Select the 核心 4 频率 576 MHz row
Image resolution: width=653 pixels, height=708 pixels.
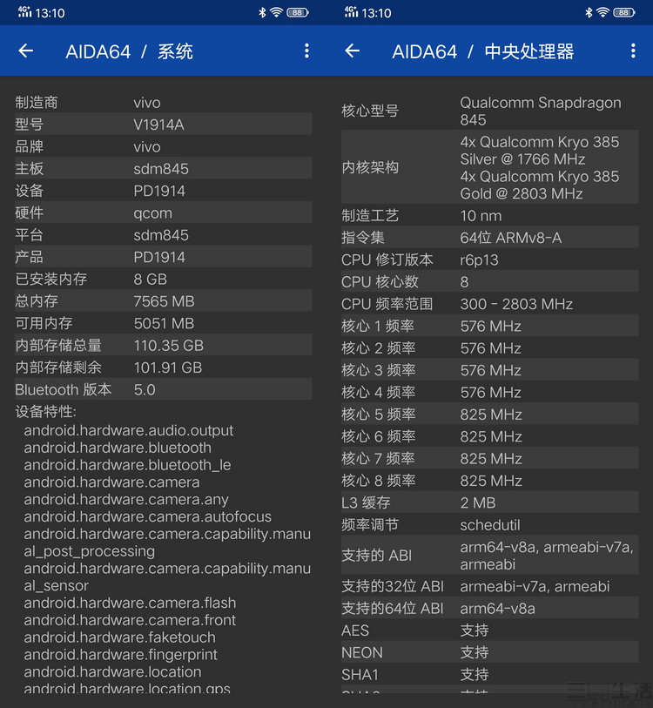pyautogui.click(x=490, y=393)
